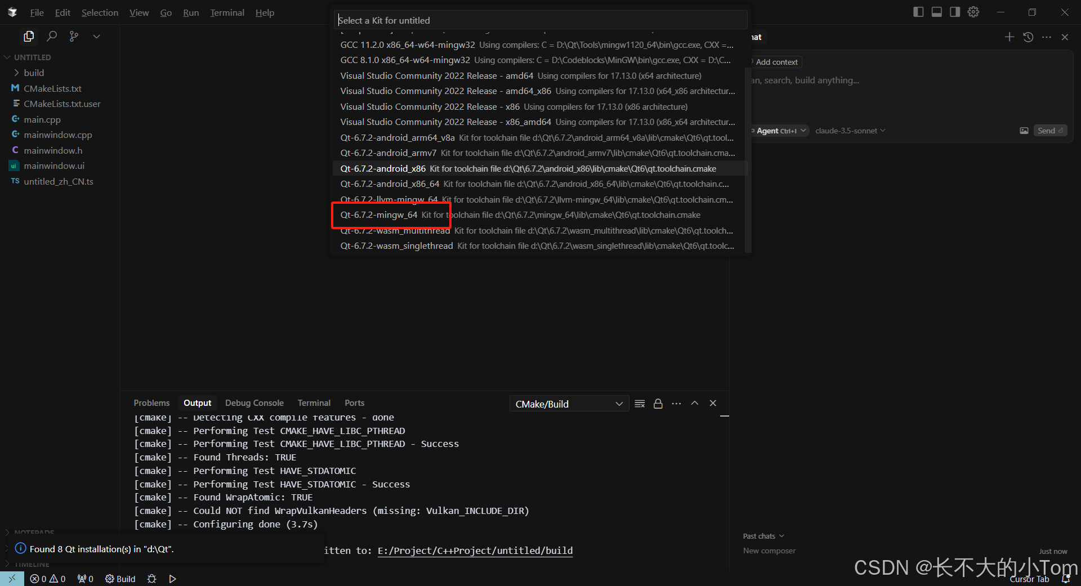Open mainwindow.cpp file
Screen dimensions: 1081x586
60,135
